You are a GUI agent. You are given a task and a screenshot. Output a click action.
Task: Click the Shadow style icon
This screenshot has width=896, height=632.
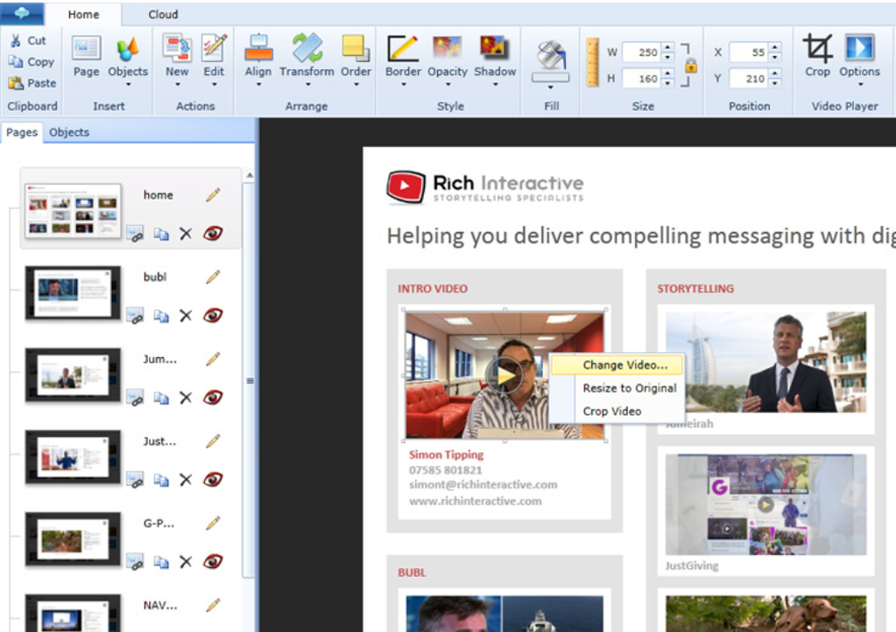(x=495, y=48)
